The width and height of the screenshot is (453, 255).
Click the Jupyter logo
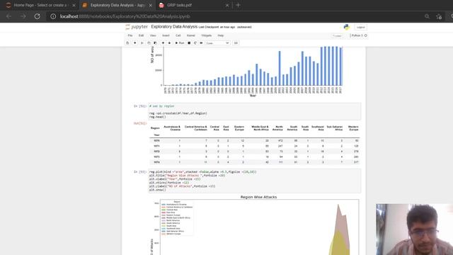point(137,27)
